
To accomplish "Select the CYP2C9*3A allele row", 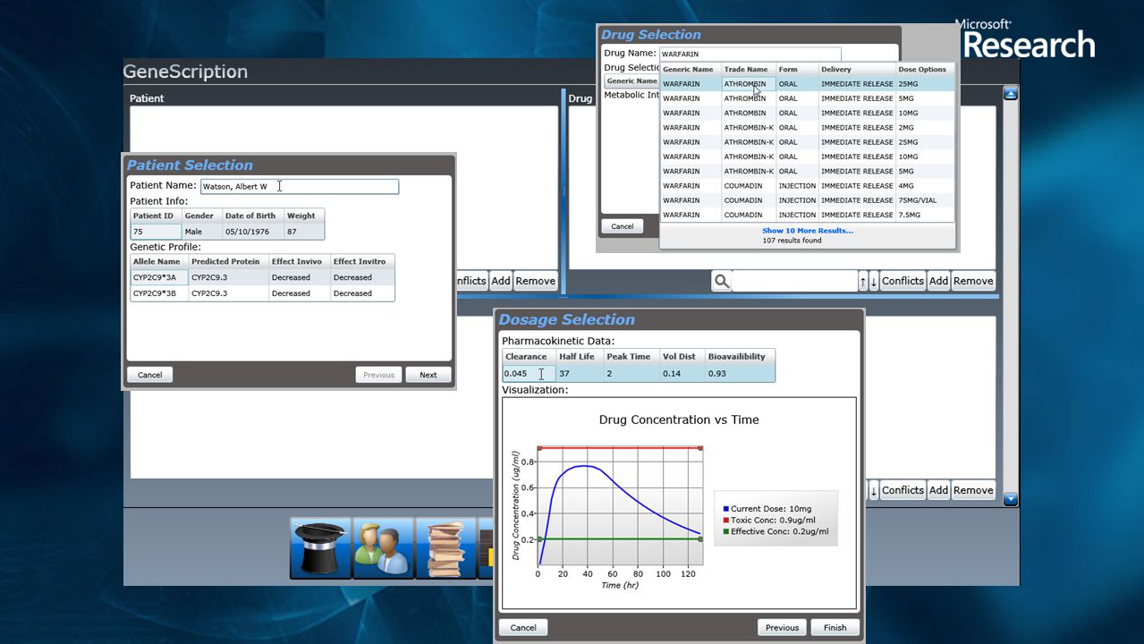I will (262, 277).
